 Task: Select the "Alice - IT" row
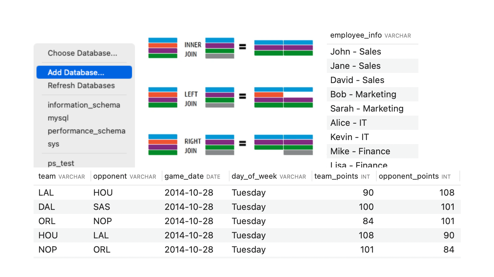point(349,123)
